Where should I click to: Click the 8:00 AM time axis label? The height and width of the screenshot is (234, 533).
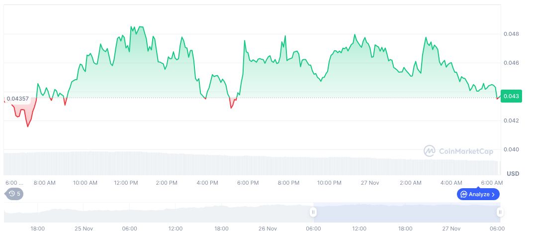(45, 183)
